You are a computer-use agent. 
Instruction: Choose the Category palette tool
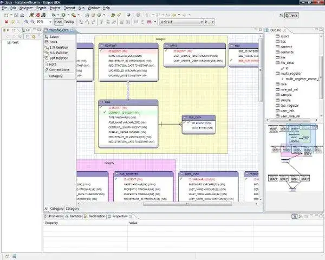56,76
